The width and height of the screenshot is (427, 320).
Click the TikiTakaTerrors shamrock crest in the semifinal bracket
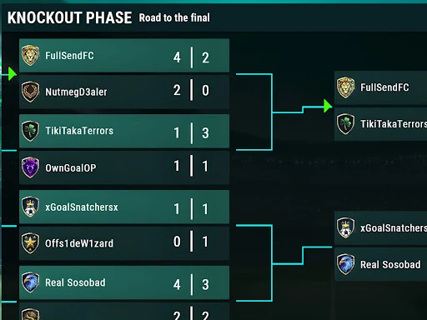345,124
